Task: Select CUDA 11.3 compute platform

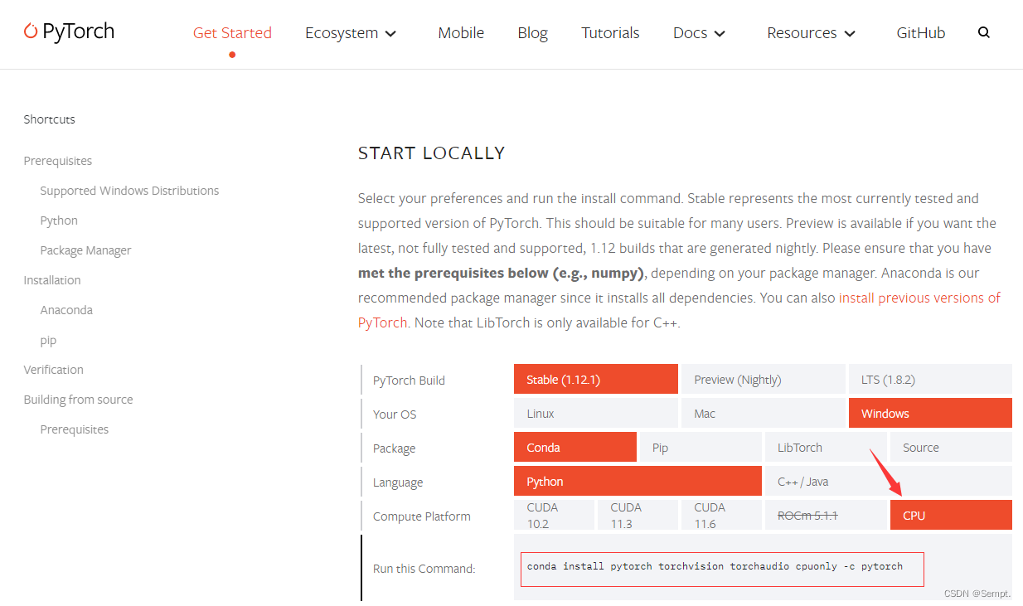Action: click(638, 515)
